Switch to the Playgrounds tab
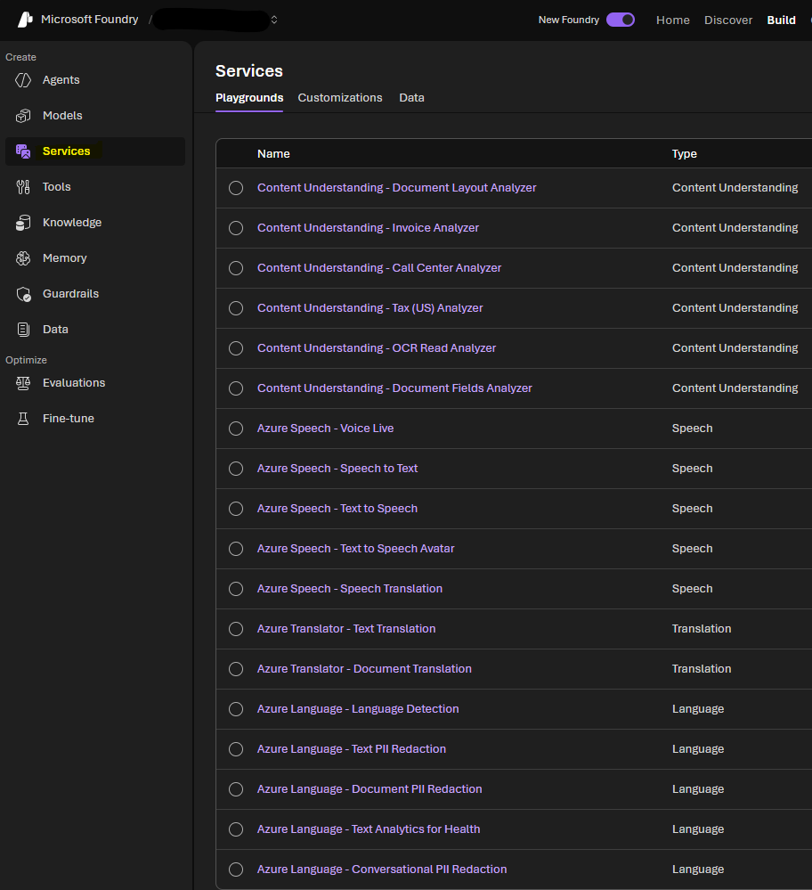This screenshot has width=812, height=890. 249,98
